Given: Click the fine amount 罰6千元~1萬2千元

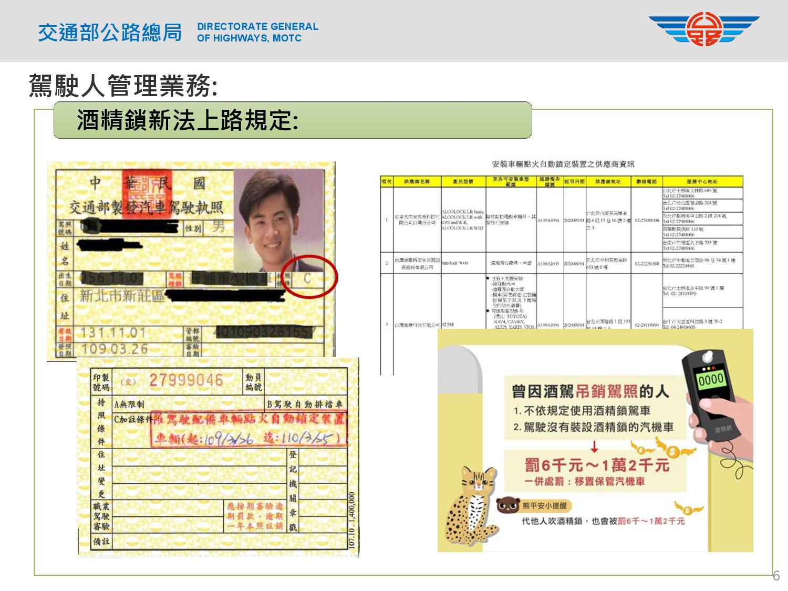Looking at the screenshot, I should point(597,464).
